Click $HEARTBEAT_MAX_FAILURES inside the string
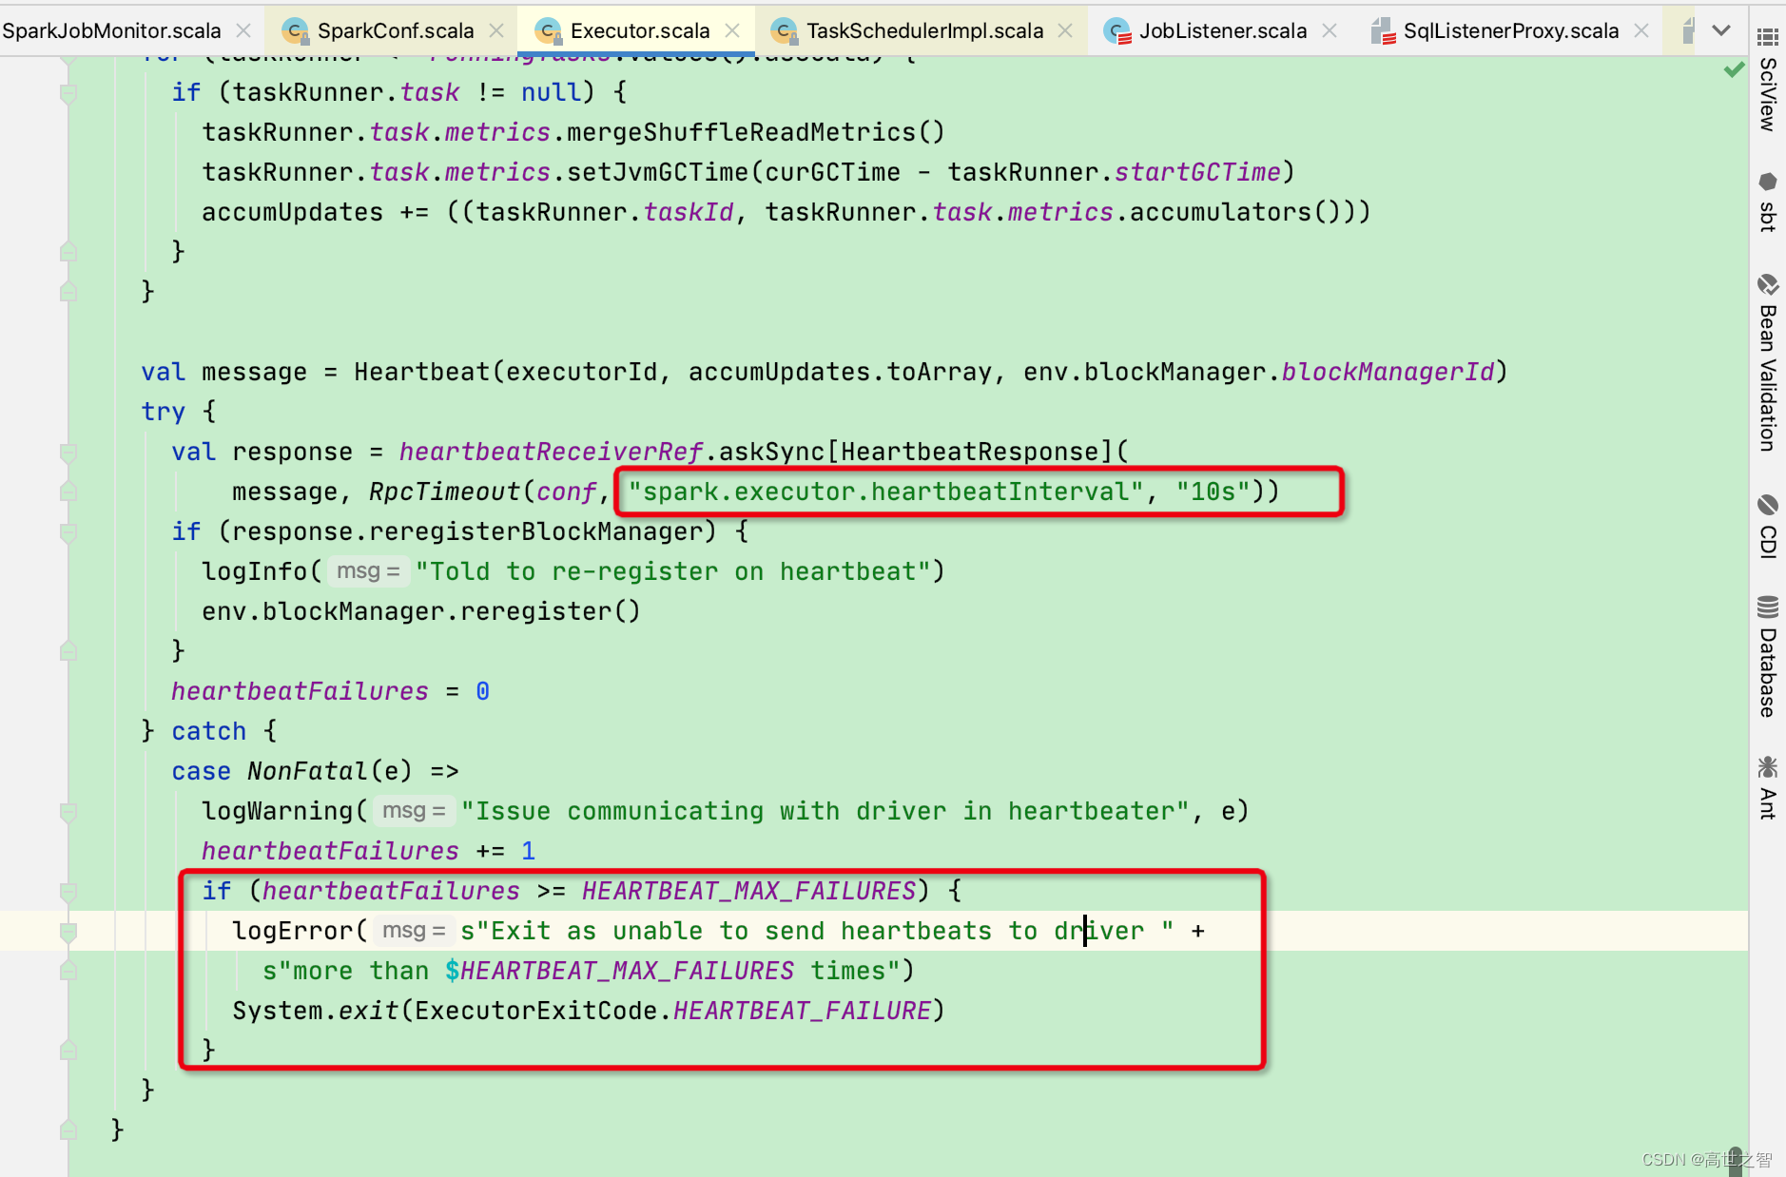The width and height of the screenshot is (1786, 1177). (x=619, y=971)
